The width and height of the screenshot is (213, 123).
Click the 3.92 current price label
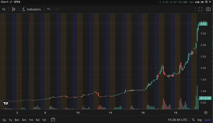203,24
